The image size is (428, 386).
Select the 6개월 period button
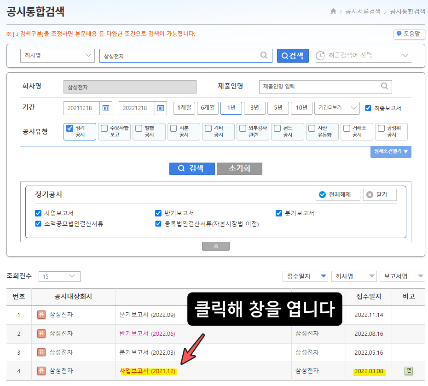208,108
